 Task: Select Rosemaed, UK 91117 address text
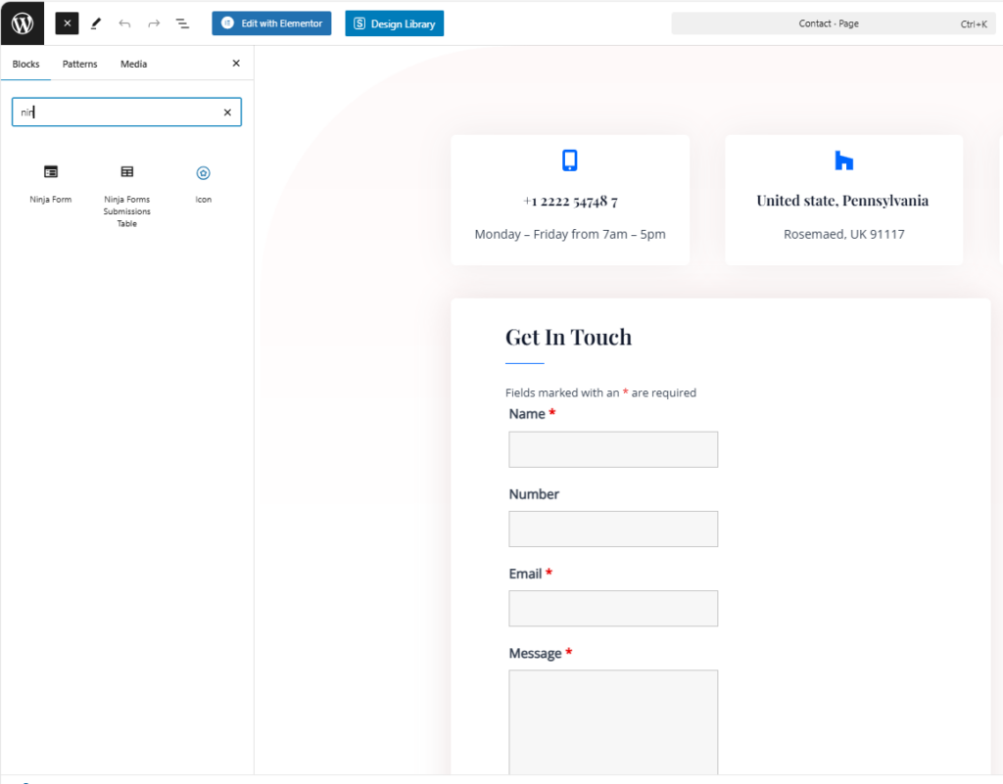(x=843, y=234)
